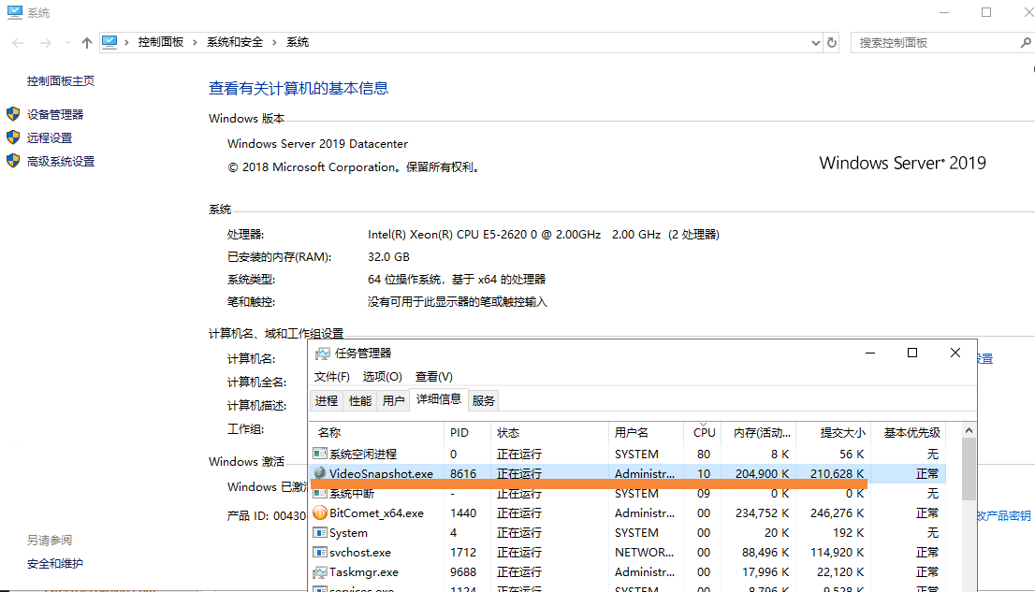The height and width of the screenshot is (592, 1035).
Task: Open 文件(F) menu in Task Manager
Action: (x=332, y=377)
